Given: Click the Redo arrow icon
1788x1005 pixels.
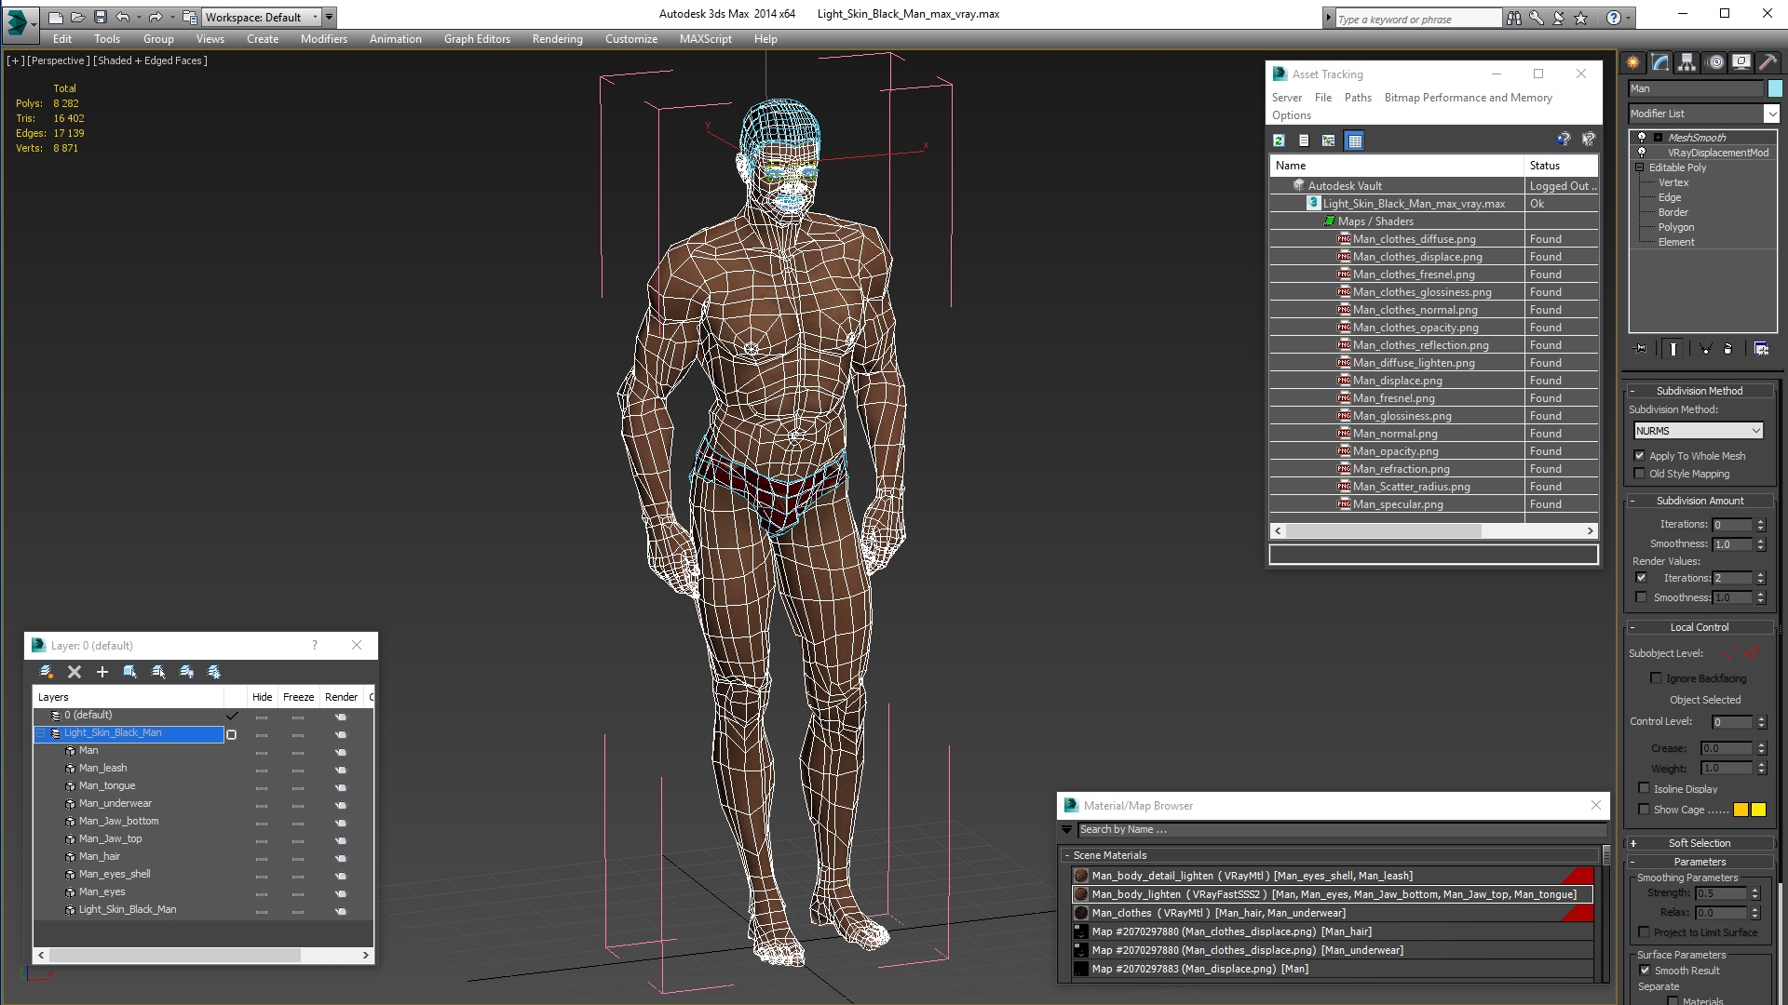Looking at the screenshot, I should tap(156, 17).
